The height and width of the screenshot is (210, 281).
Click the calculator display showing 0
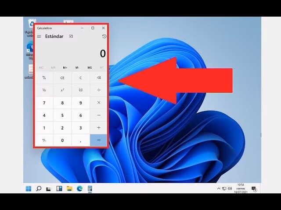[103, 53]
